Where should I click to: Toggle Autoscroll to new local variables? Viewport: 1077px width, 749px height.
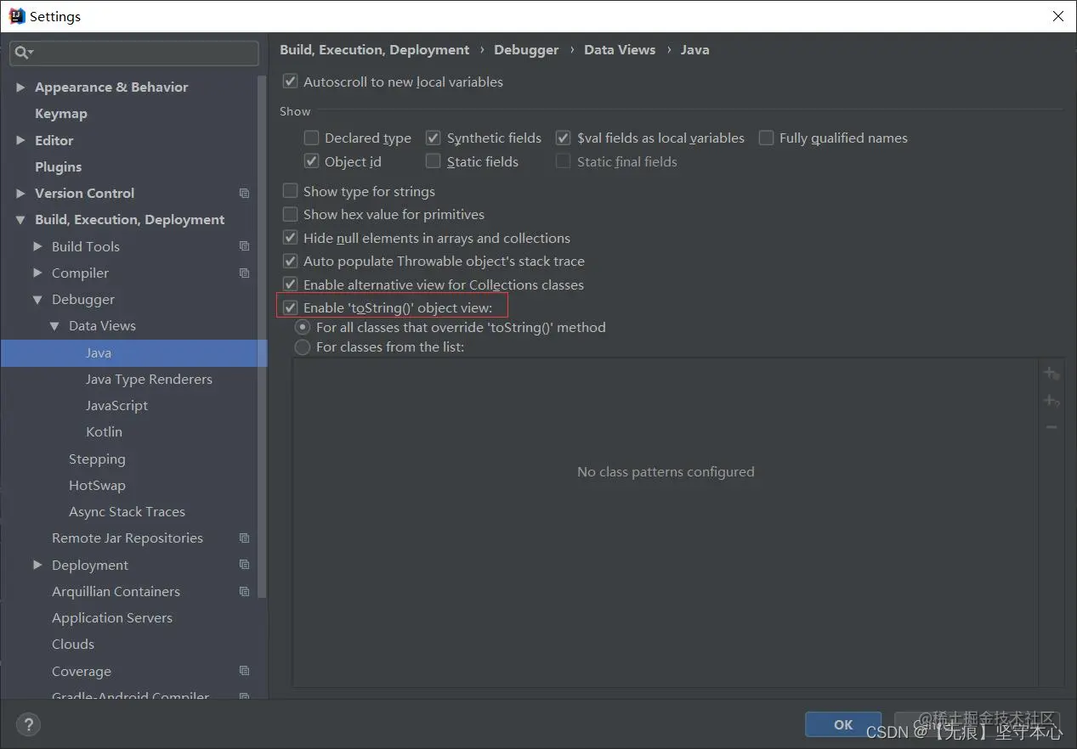pos(291,82)
